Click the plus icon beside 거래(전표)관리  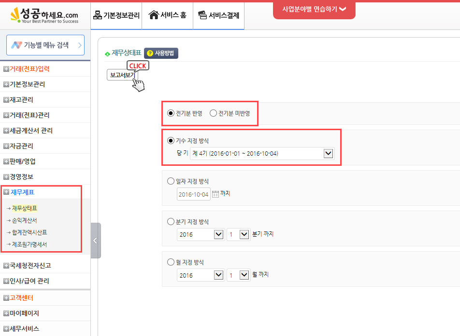pyautogui.click(x=6, y=115)
